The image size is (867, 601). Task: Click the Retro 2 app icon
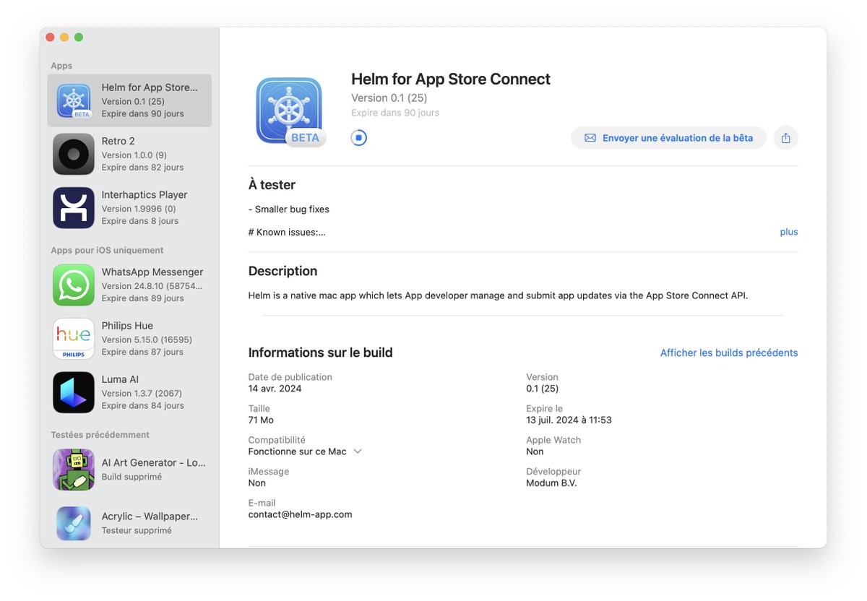[x=74, y=154]
